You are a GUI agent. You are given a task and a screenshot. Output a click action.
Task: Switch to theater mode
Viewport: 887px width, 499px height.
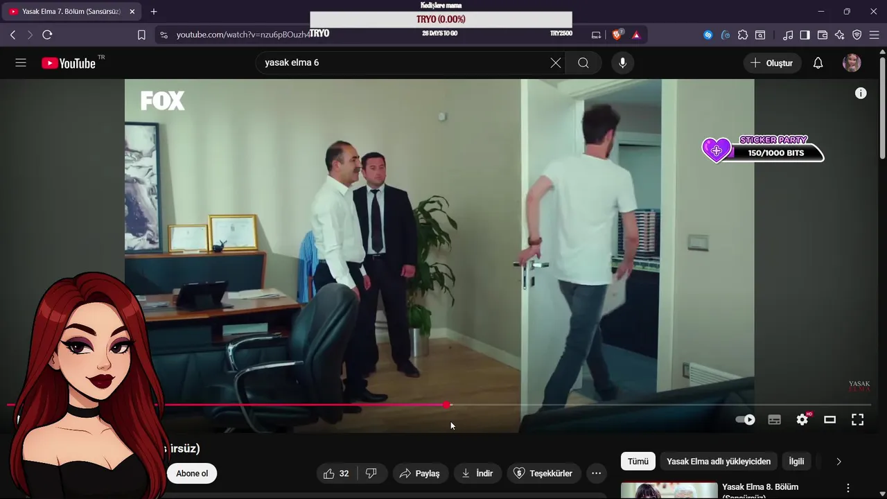coord(829,419)
